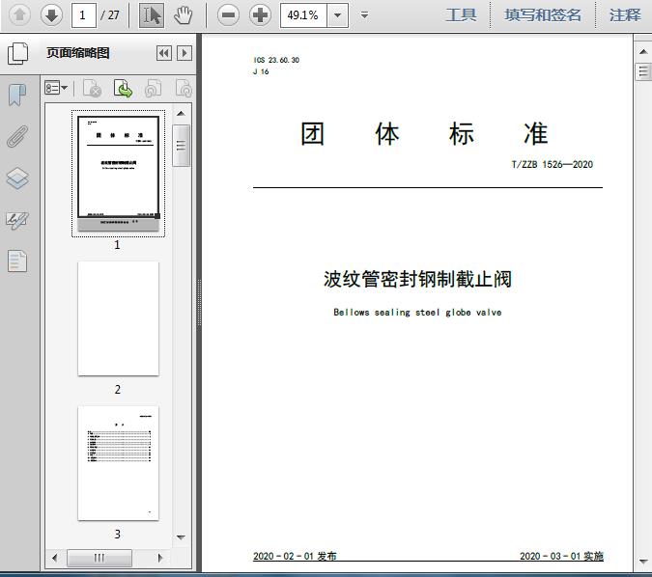Screen dimensions: 652x577
Task: Click the 49.1% zoom value field
Action: point(303,15)
